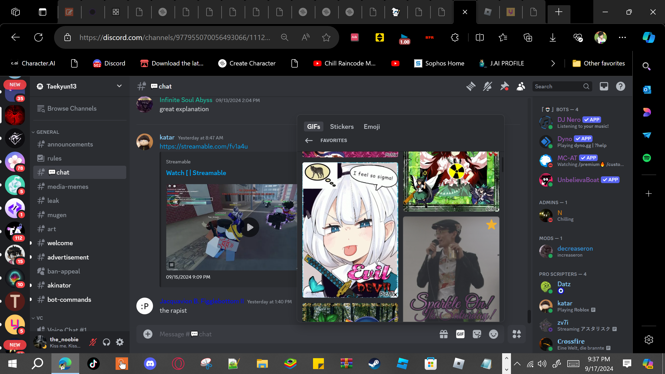Screen dimensions: 665x374
Task: Click Browse Channels
Action: pos(72,109)
